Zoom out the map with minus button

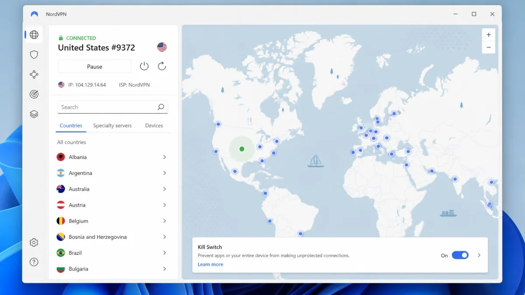489,47
